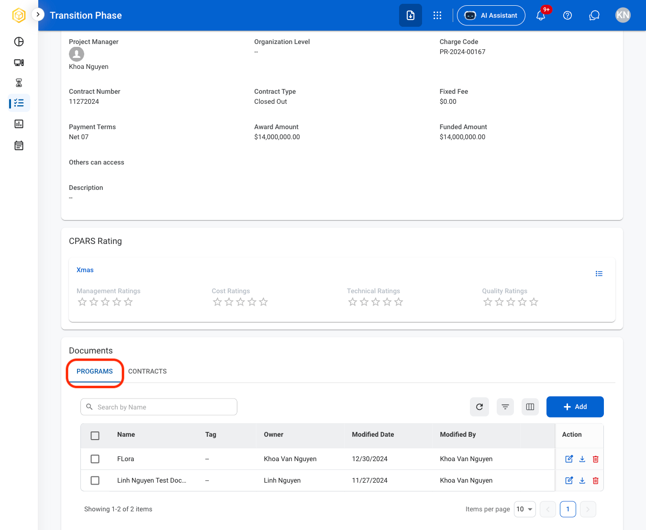
Task: Switch to the CONTRACTS tab
Action: 147,372
